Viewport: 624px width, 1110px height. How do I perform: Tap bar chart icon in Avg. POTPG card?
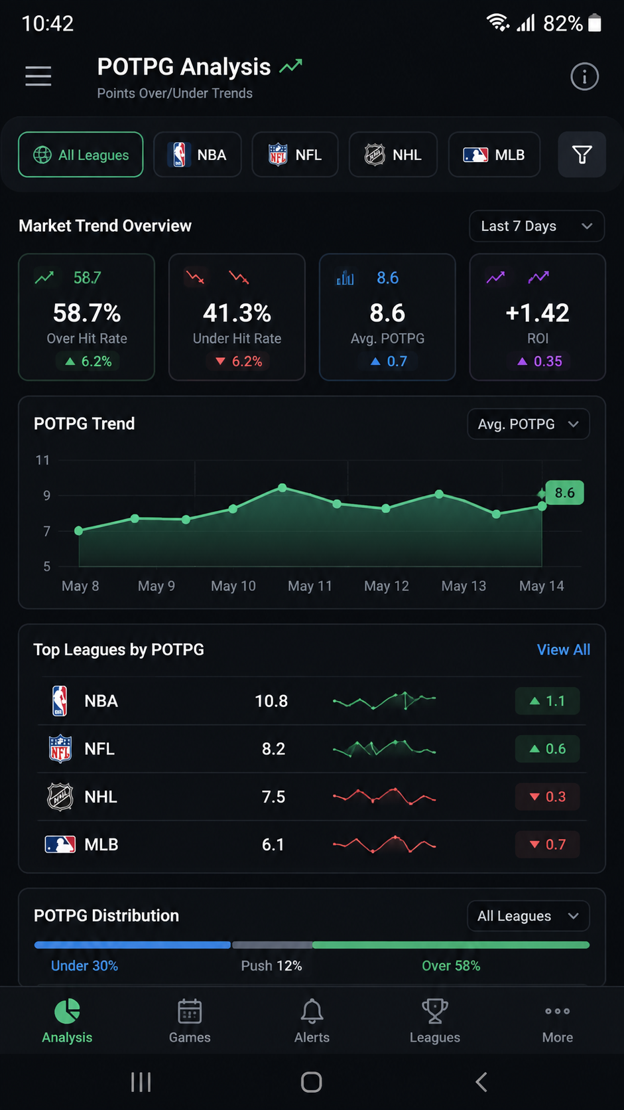pyautogui.click(x=345, y=277)
